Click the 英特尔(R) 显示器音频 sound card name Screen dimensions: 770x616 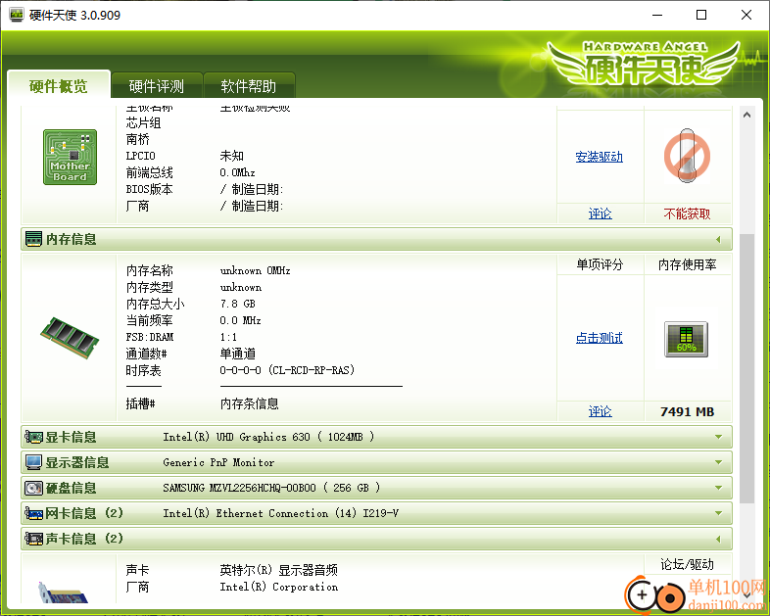pyautogui.click(x=278, y=570)
